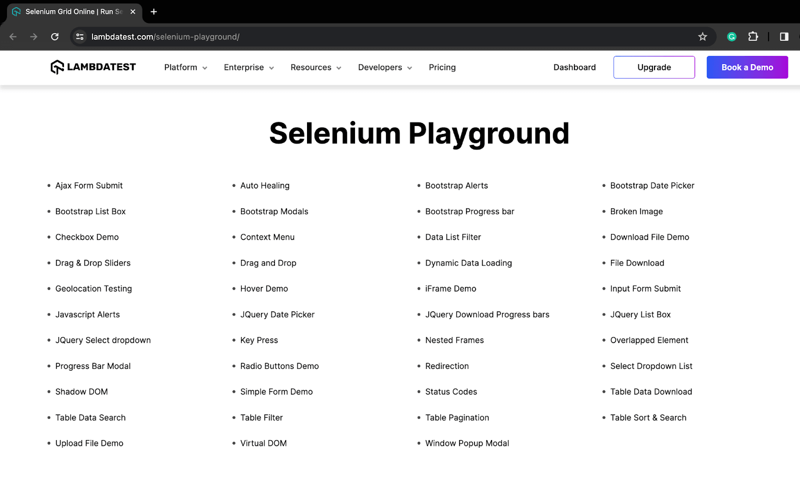The height and width of the screenshot is (481, 800).
Task: Open the Auto Healing link
Action: (265, 185)
